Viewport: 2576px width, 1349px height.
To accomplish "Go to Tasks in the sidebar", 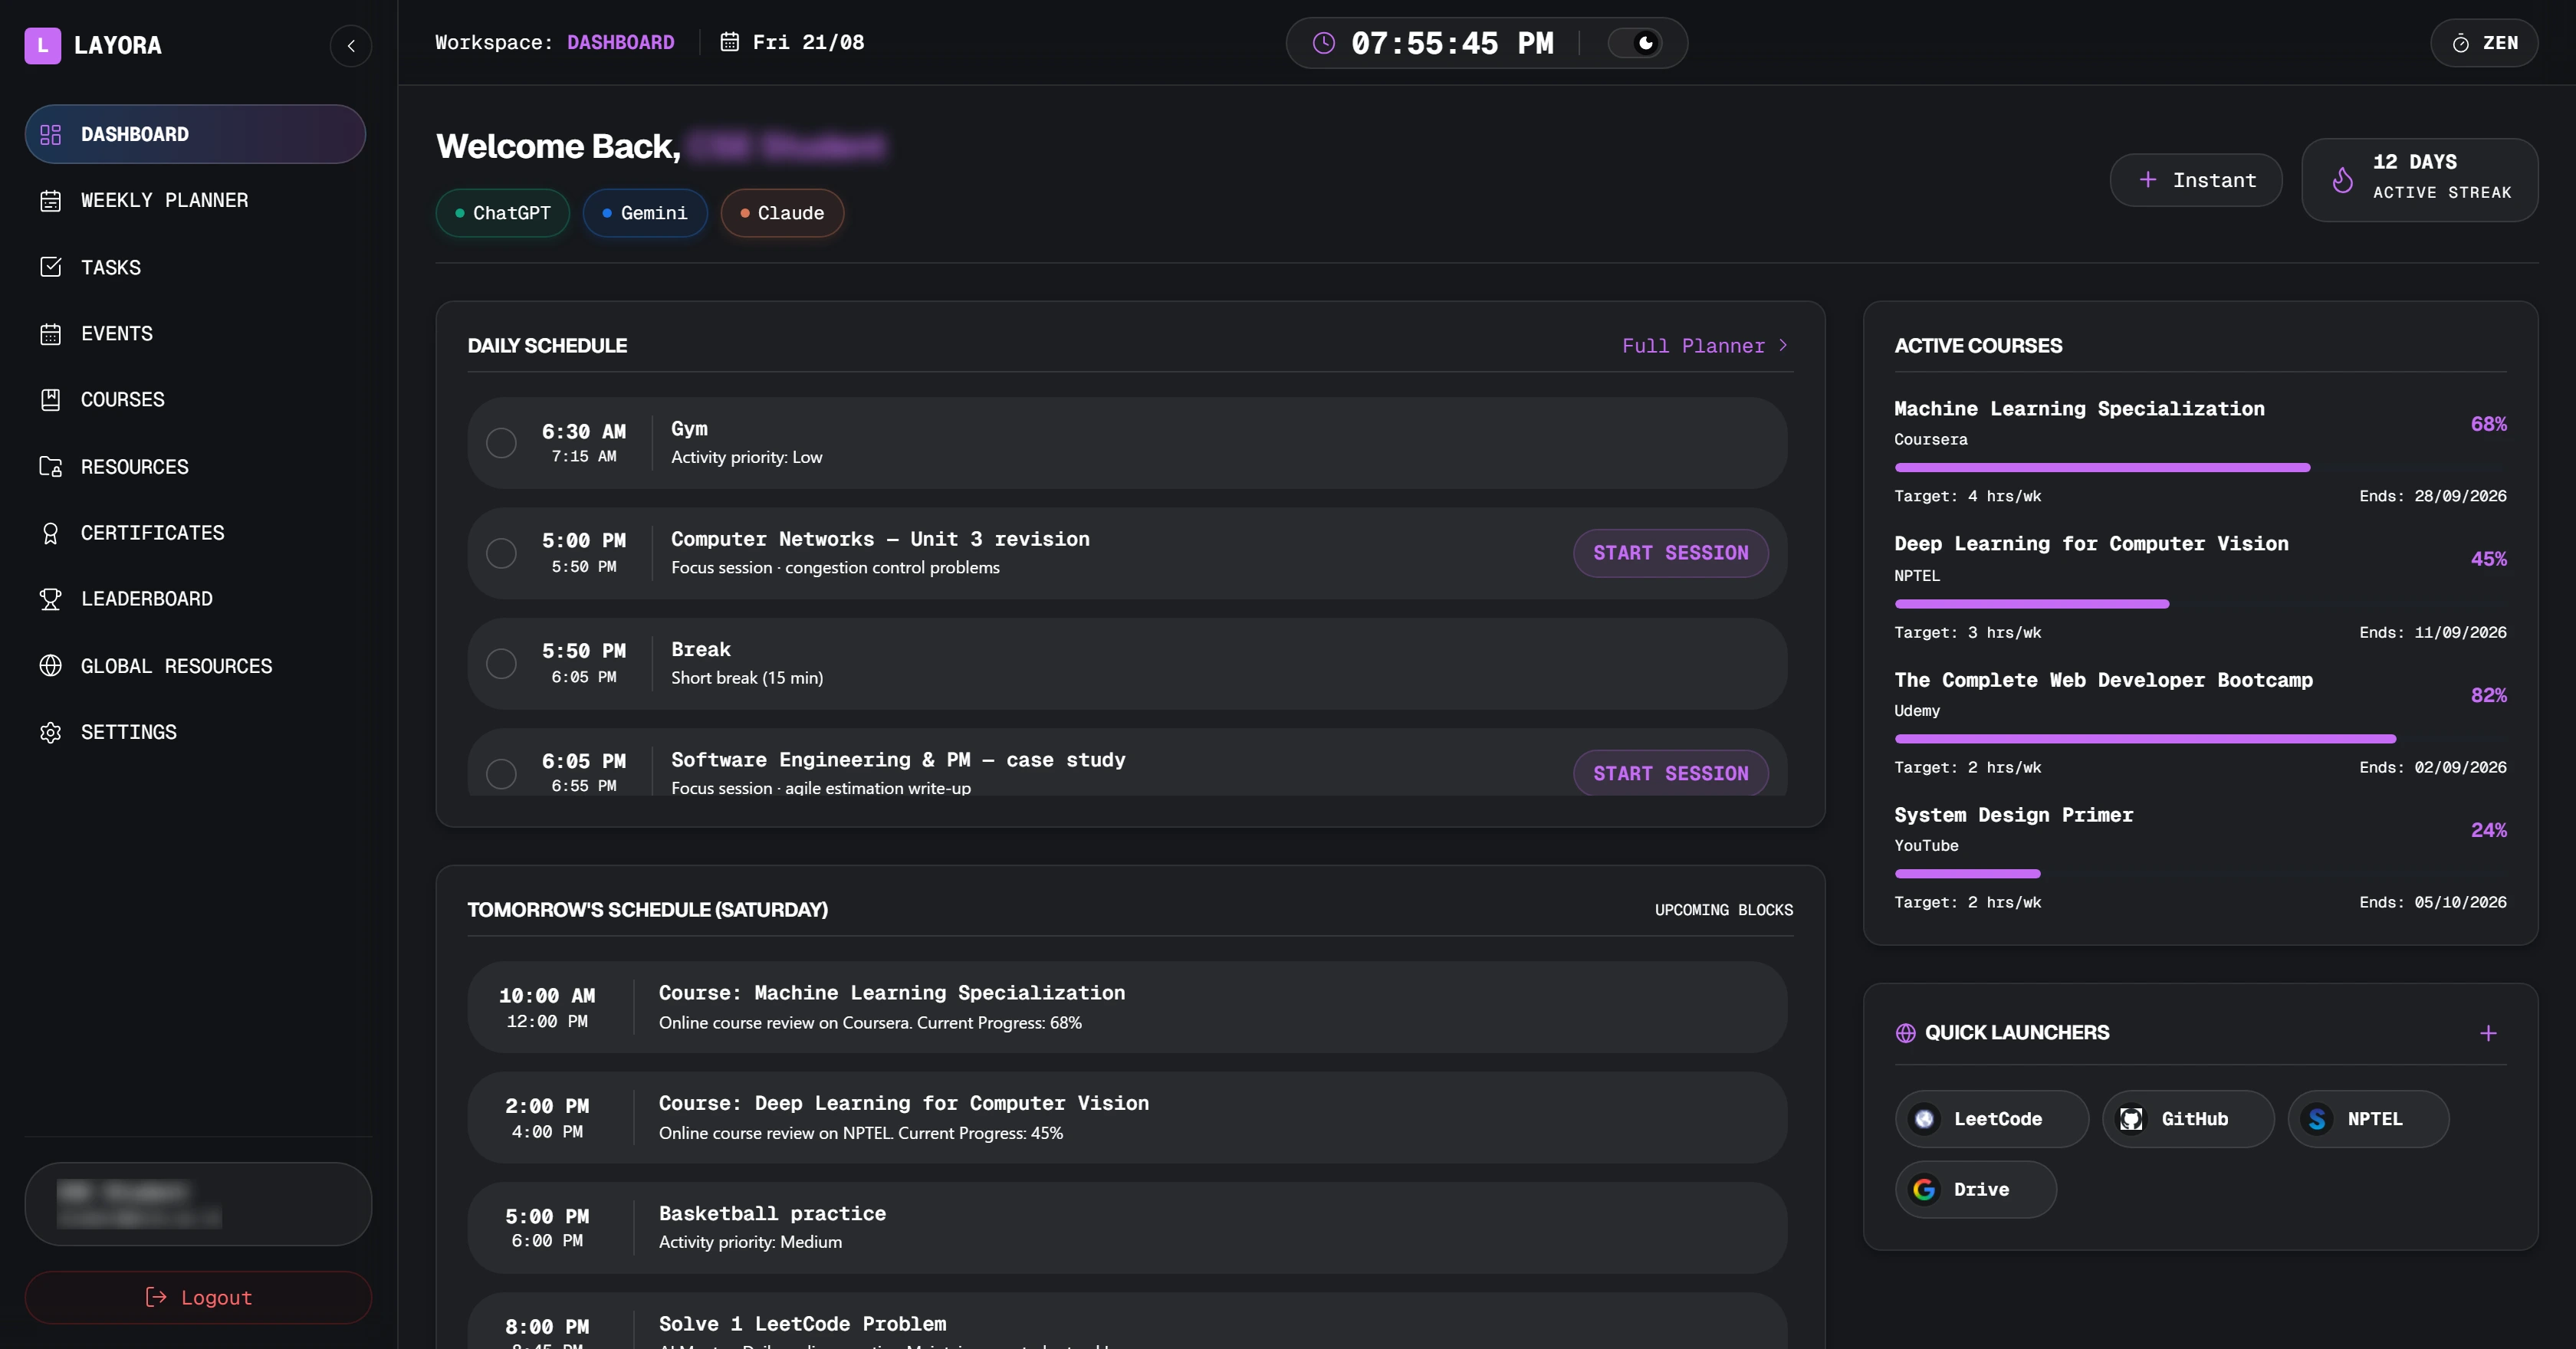I will 195,267.
